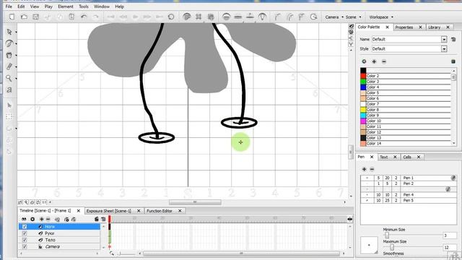The image size is (462, 260).
Task: Toggle visibility checkbox for Тело layer
Action: click(25, 240)
